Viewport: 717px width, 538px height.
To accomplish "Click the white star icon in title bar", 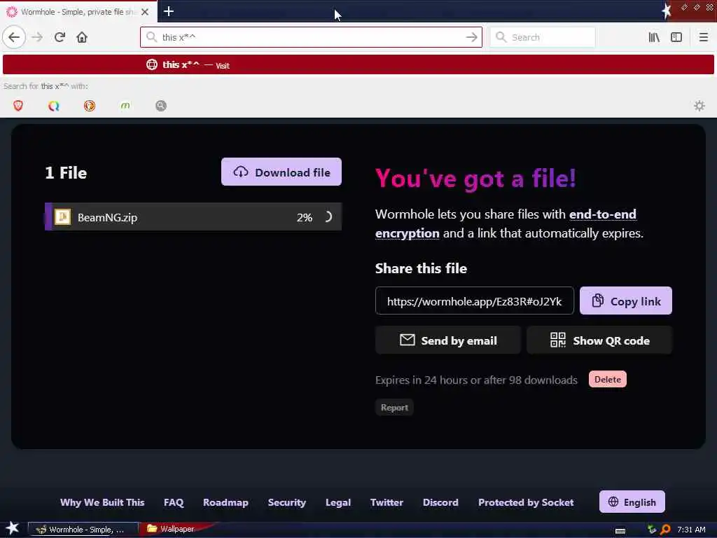I will pos(667,11).
